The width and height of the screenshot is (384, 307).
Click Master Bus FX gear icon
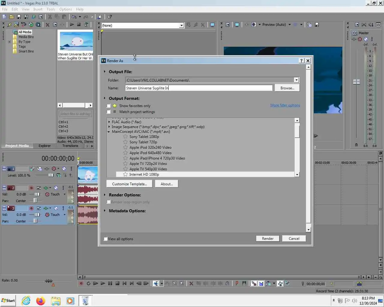click(360, 39)
